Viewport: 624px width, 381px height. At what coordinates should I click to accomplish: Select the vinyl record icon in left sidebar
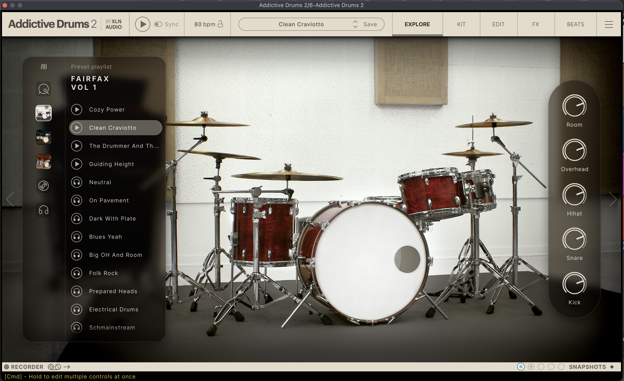pyautogui.click(x=44, y=185)
